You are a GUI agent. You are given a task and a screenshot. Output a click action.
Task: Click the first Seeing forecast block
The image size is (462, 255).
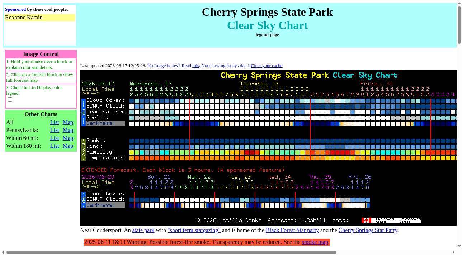click(x=132, y=118)
